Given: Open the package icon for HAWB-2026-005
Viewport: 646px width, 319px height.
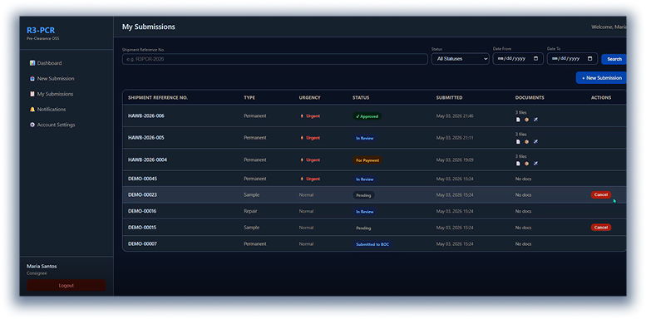Looking at the screenshot, I should click(526, 141).
